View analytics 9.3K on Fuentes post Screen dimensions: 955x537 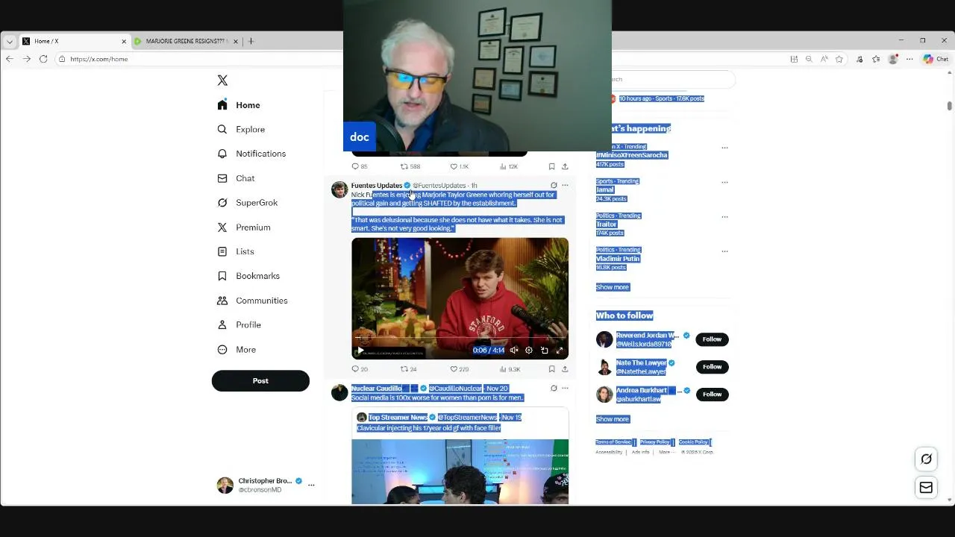(510, 369)
